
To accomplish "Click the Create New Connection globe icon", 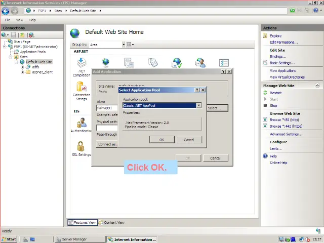I will (x=4, y=35).
